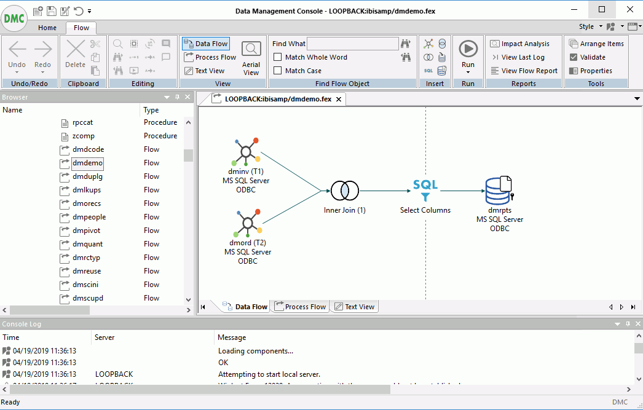The height and width of the screenshot is (410, 643).
Task: Click Impact Analysis in Reports
Action: (520, 44)
